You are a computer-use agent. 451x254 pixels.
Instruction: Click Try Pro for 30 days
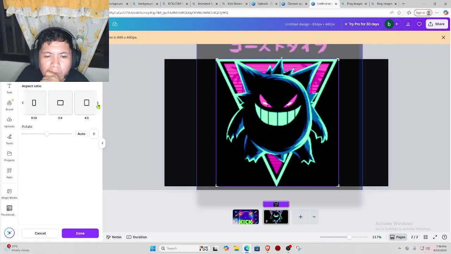(x=362, y=24)
